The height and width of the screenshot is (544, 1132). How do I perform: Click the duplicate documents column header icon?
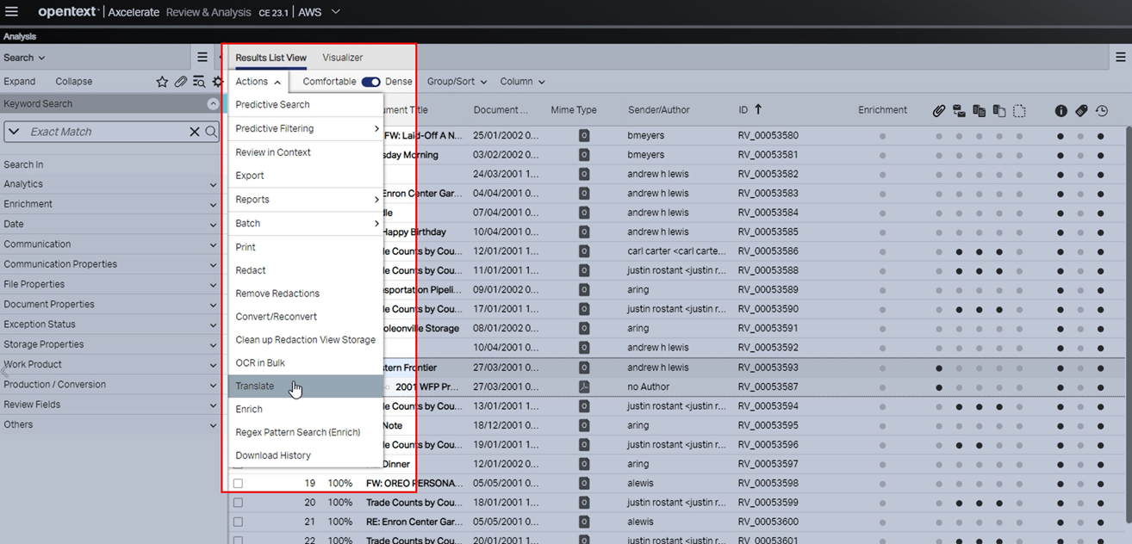(x=979, y=110)
